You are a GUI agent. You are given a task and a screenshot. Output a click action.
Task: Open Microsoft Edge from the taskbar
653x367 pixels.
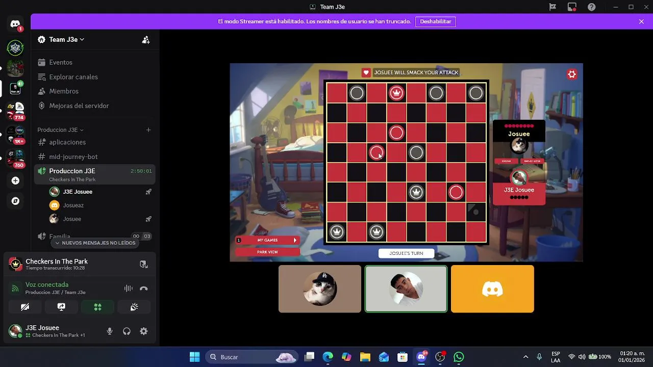328,357
